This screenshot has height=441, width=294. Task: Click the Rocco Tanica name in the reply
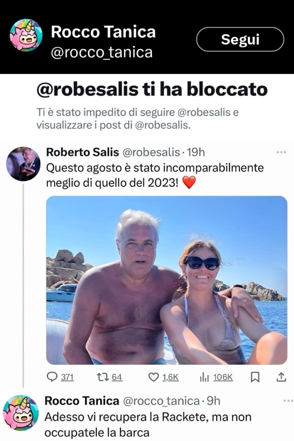(81, 401)
